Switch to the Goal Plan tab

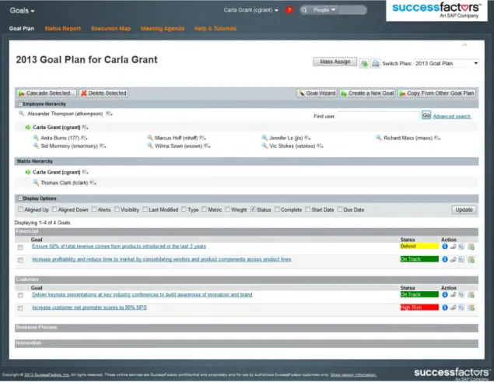click(22, 29)
